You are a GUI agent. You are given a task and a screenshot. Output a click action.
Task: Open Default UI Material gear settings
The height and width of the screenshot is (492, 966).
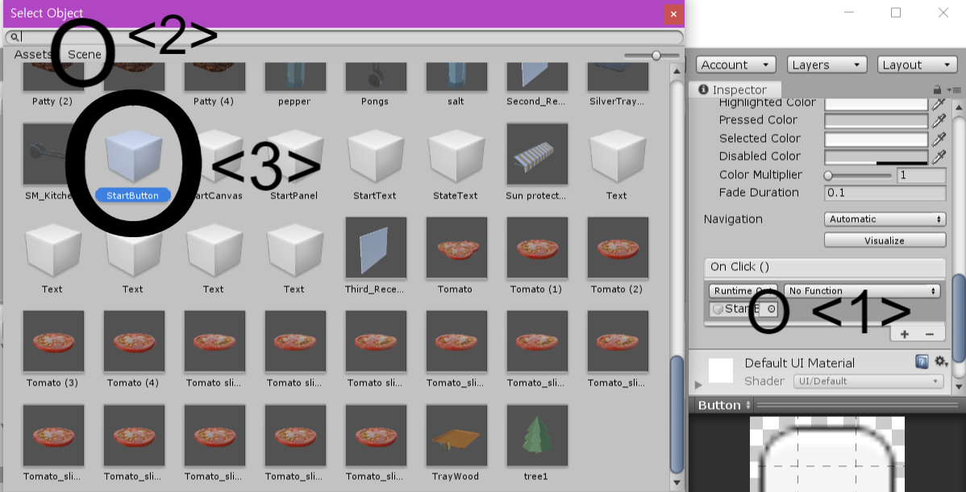(940, 362)
